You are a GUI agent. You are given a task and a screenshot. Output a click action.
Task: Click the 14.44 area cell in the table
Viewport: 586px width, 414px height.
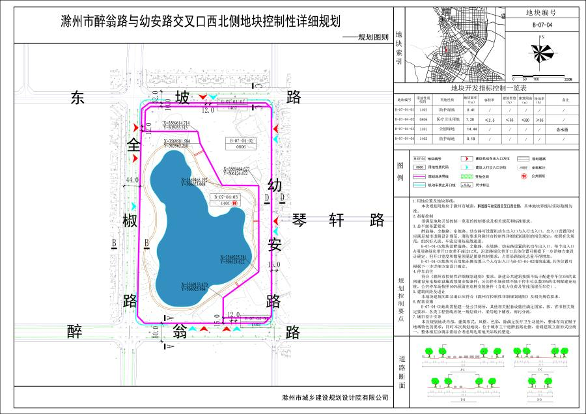pyautogui.click(x=470, y=130)
